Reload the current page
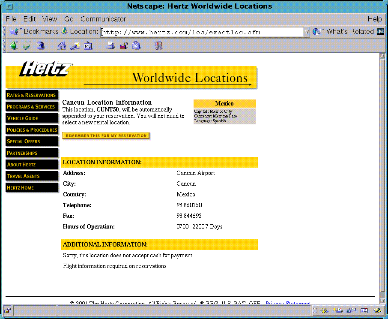The height and width of the screenshot is (319, 388). pyautogui.click(x=40, y=45)
